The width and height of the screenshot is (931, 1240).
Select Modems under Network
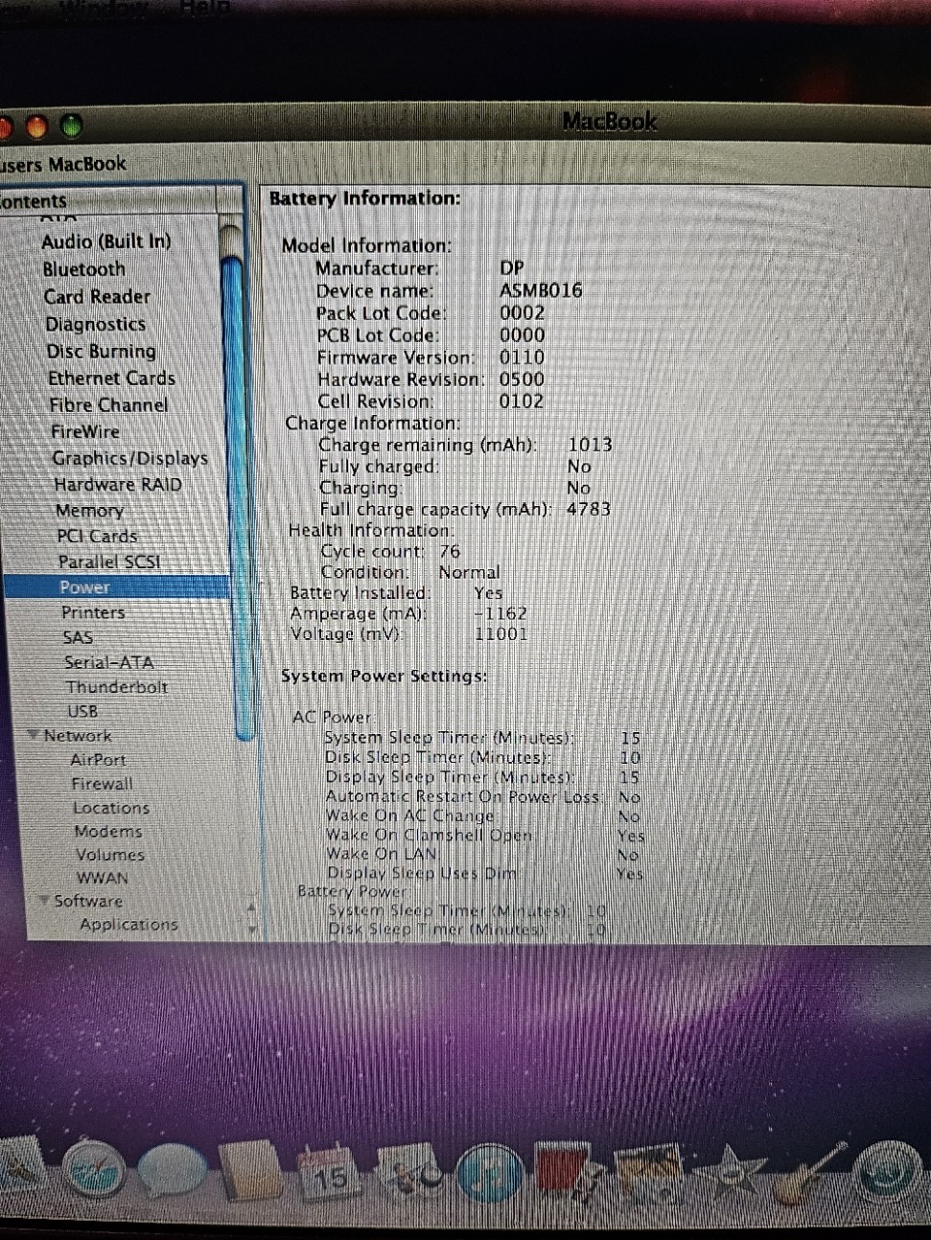click(107, 832)
